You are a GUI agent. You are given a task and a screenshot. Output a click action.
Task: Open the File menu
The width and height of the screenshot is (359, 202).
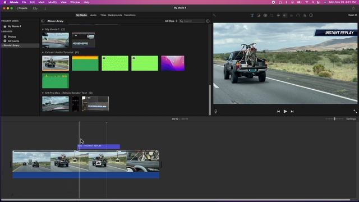click(24, 2)
